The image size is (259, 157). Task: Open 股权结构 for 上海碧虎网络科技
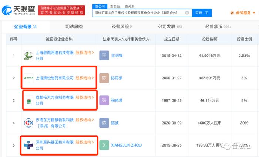point(85,53)
